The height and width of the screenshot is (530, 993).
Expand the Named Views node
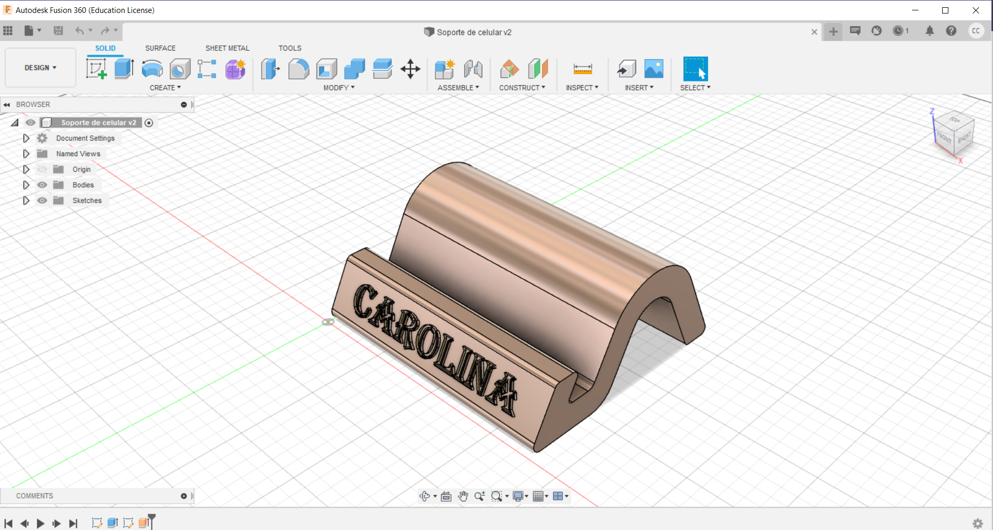point(26,154)
